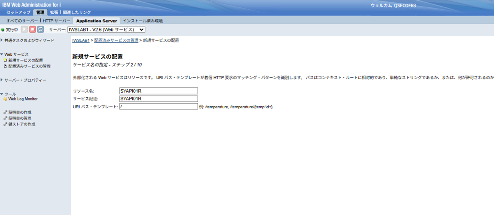Open the server selection dropdown IWSLAB1 - V2.6
This screenshot has width=494, height=215.
click(x=106, y=30)
